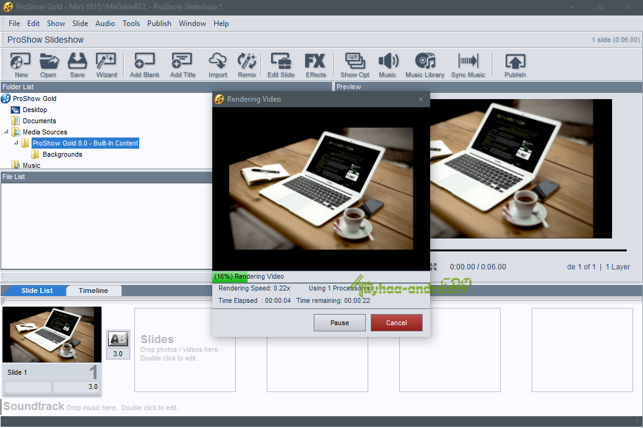The height and width of the screenshot is (428, 643).
Task: Click the Preview panel header
Action: (x=488, y=87)
